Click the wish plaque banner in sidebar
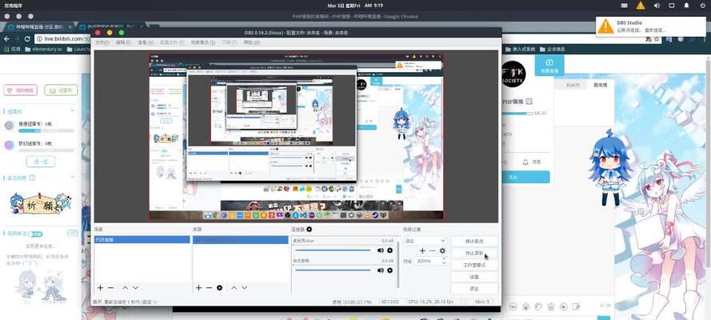The image size is (711, 320). pyautogui.click(x=40, y=204)
